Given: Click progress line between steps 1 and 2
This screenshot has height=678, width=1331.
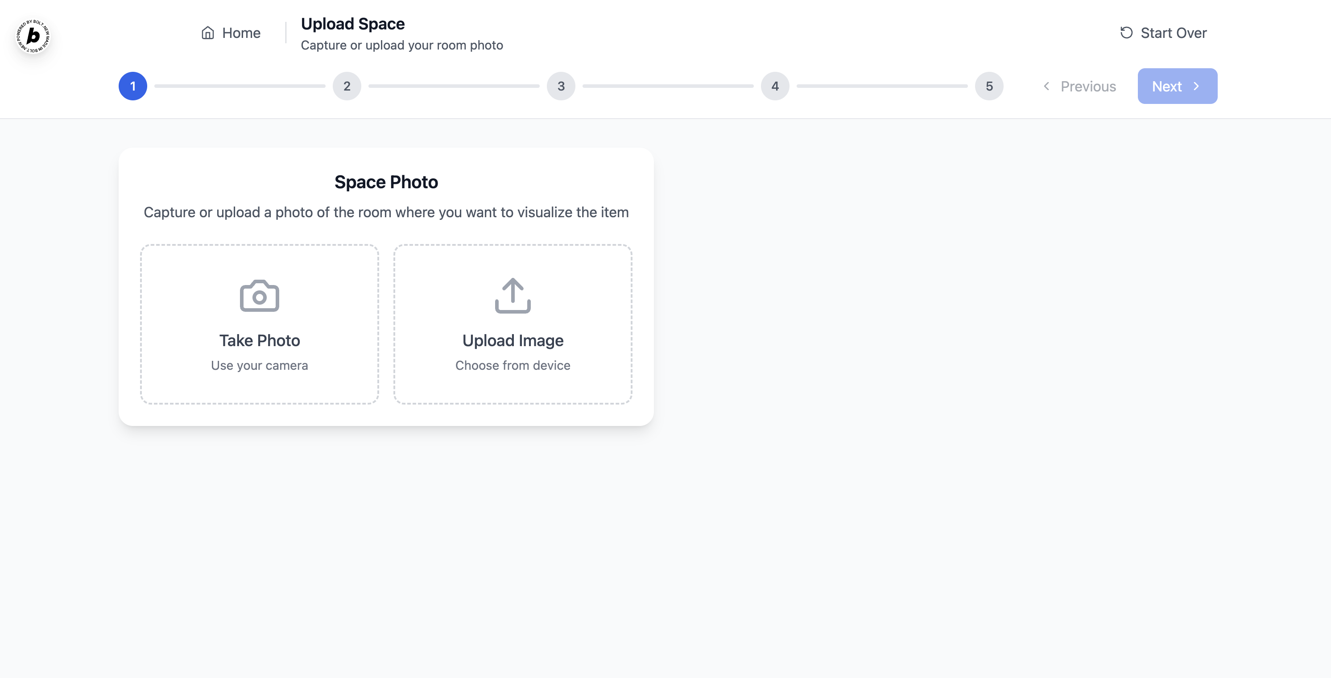Looking at the screenshot, I should coord(240,86).
